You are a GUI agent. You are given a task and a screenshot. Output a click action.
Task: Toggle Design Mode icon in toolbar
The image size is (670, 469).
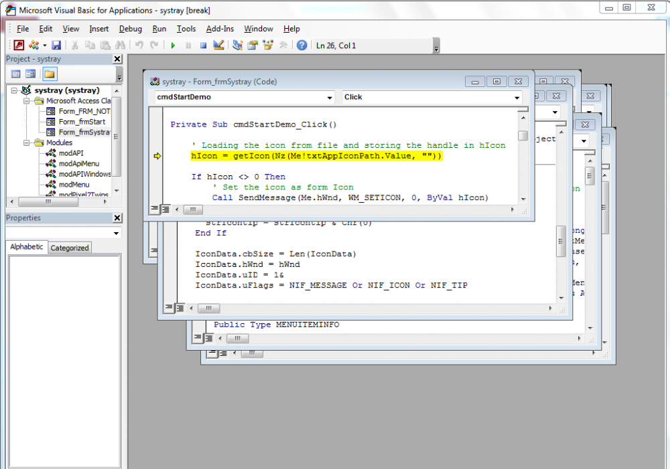(218, 45)
